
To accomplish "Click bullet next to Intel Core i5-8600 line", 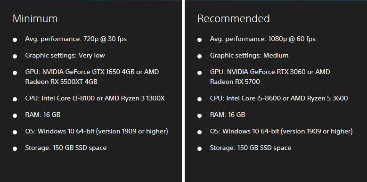I will pos(199,99).
